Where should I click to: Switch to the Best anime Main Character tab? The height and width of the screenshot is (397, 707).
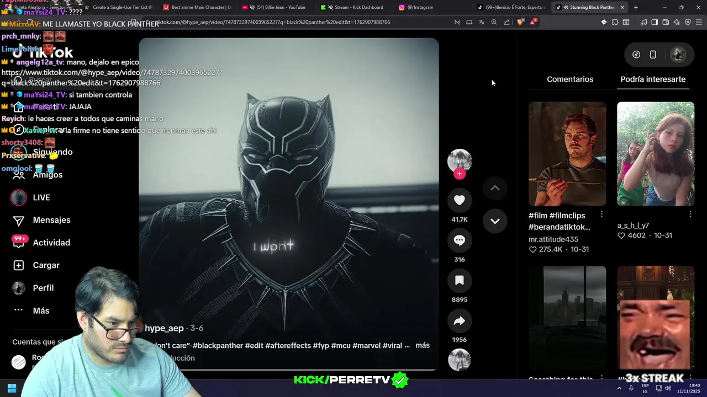pyautogui.click(x=197, y=7)
